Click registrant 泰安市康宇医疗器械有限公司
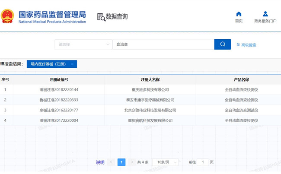 point(150,100)
